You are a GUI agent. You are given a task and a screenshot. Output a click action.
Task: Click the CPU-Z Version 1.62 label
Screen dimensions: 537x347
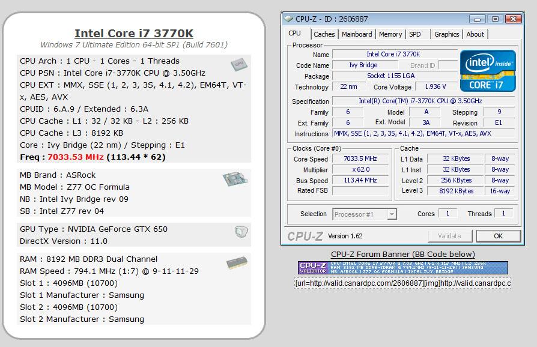pos(345,236)
